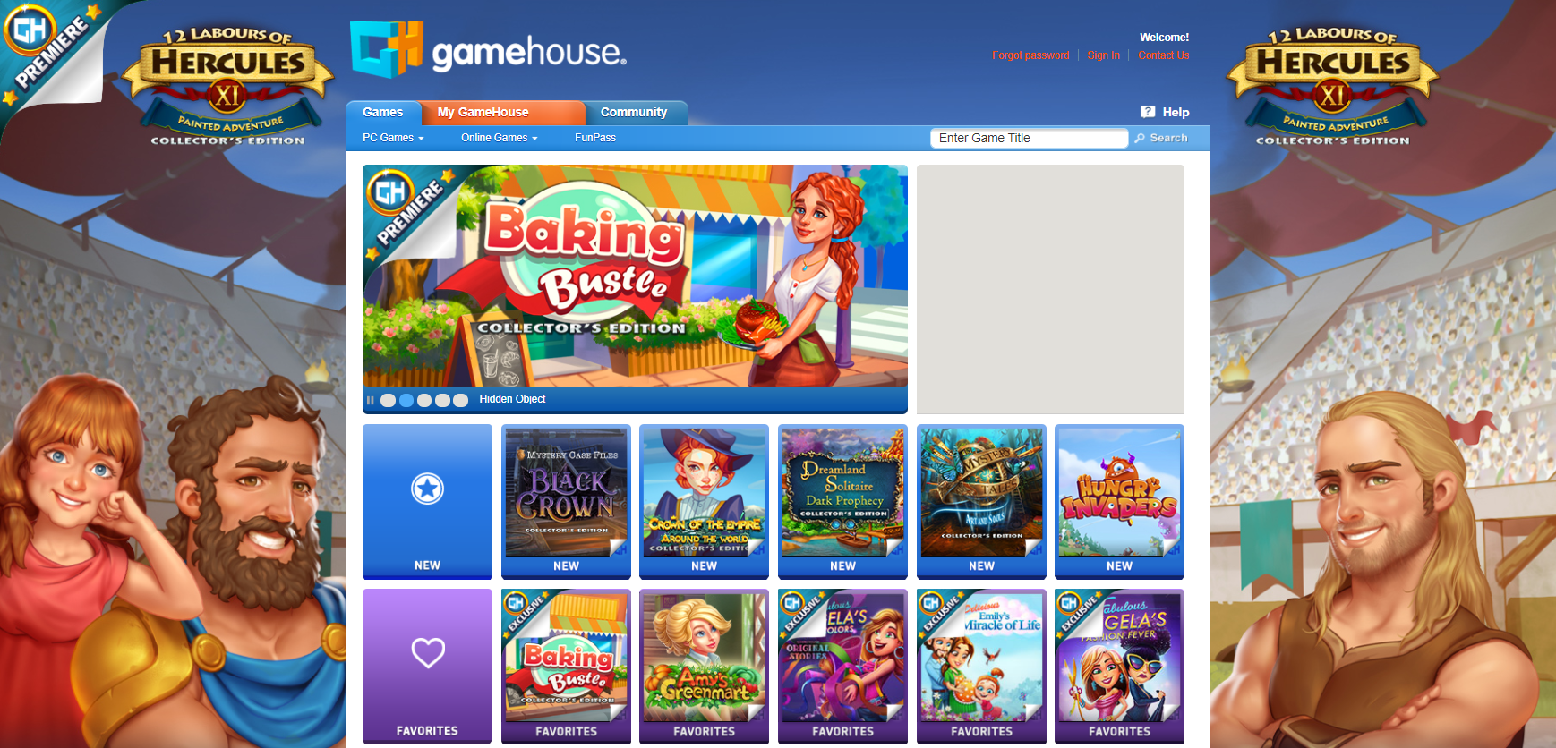The width and height of the screenshot is (1556, 748).
Task: Click the Search magnifier icon
Action: pos(1140,138)
